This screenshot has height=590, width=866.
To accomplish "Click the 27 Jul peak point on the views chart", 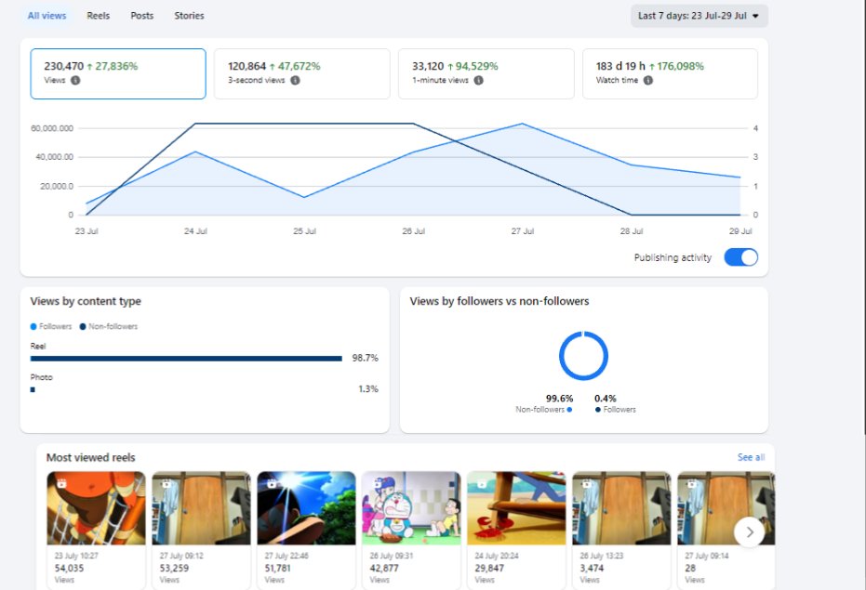I will (x=523, y=124).
